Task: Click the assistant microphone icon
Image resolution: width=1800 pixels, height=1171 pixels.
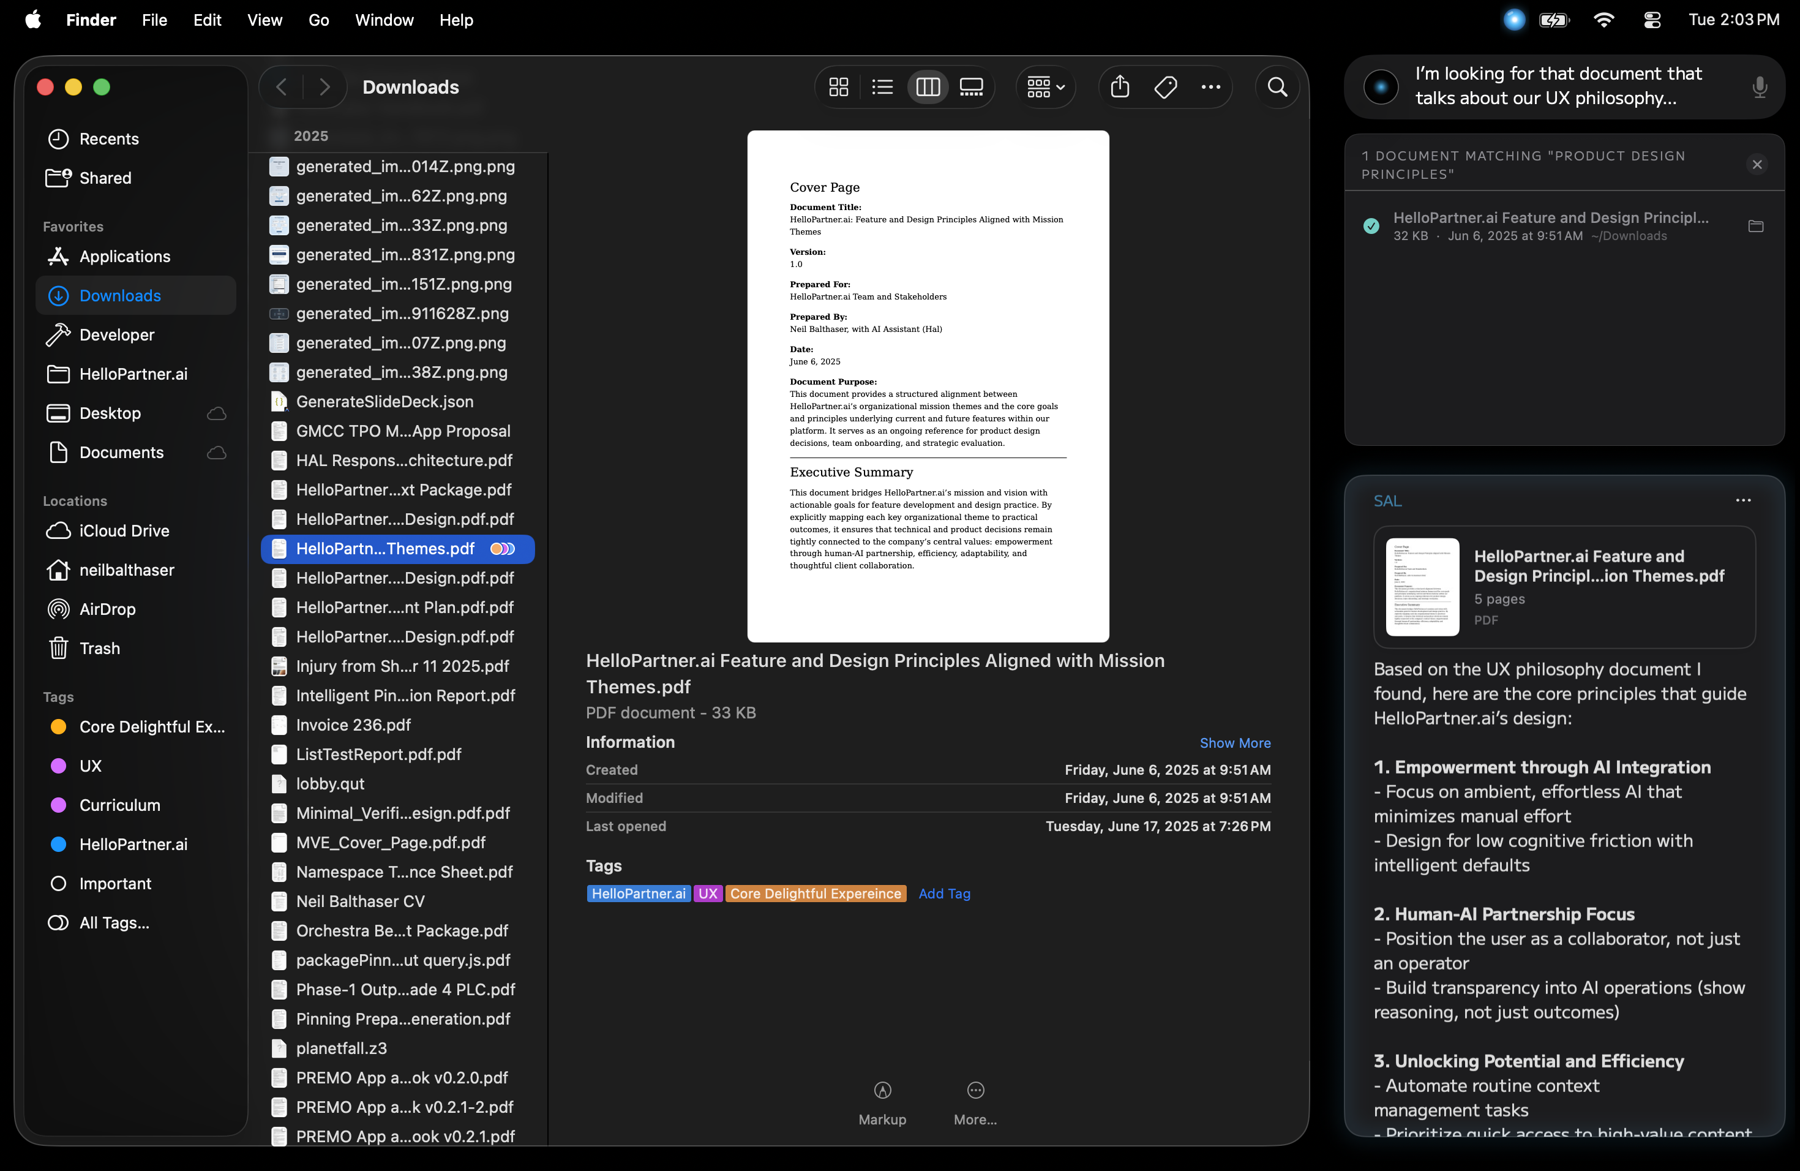Action: 1759,87
